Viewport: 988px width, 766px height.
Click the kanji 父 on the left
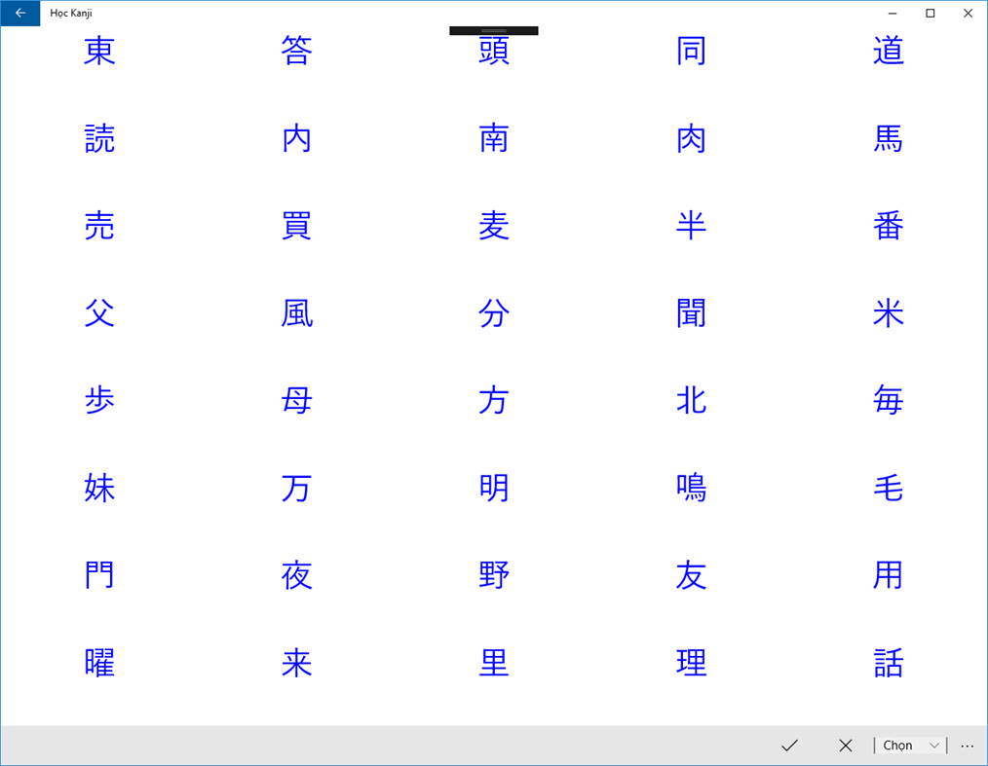click(98, 313)
